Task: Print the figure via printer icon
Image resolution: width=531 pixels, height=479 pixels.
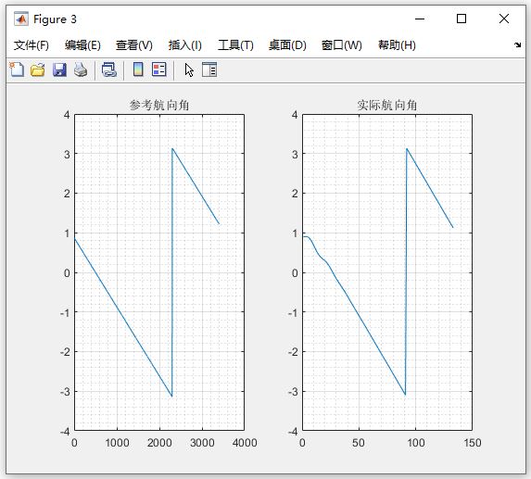Action: [81, 69]
